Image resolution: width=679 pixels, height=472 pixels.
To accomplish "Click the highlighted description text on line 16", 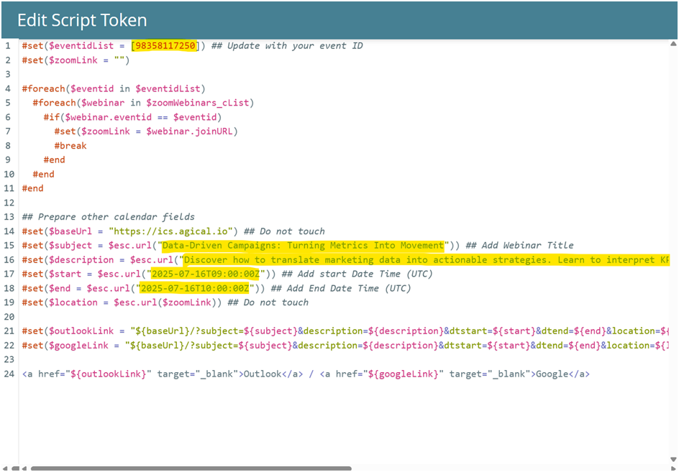I will coord(426,260).
